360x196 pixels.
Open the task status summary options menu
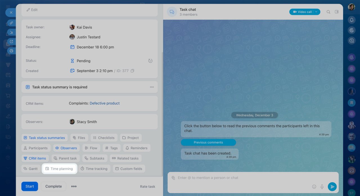coord(152,87)
